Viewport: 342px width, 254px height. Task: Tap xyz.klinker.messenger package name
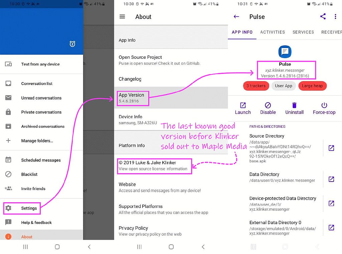tap(285, 70)
